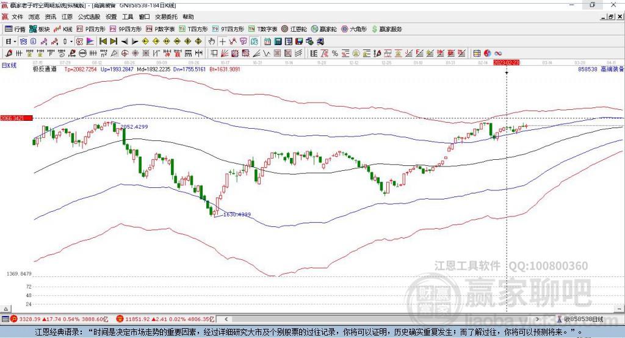625x338 pixels.
Task: Expand the indicator panel up-triangle button
Action: 5,309
